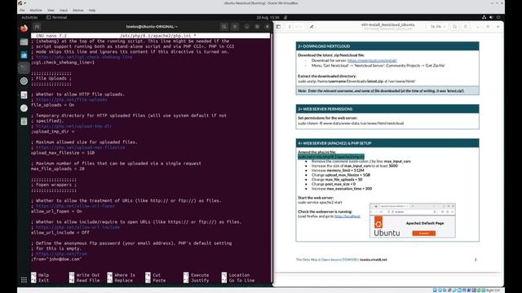The image size is (522, 293).
Task: Click the clock showing 20 Aug
Action: point(268,17)
